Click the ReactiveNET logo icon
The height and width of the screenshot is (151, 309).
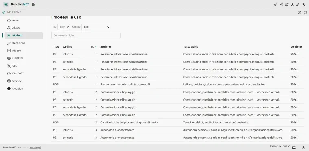pos(6,4)
